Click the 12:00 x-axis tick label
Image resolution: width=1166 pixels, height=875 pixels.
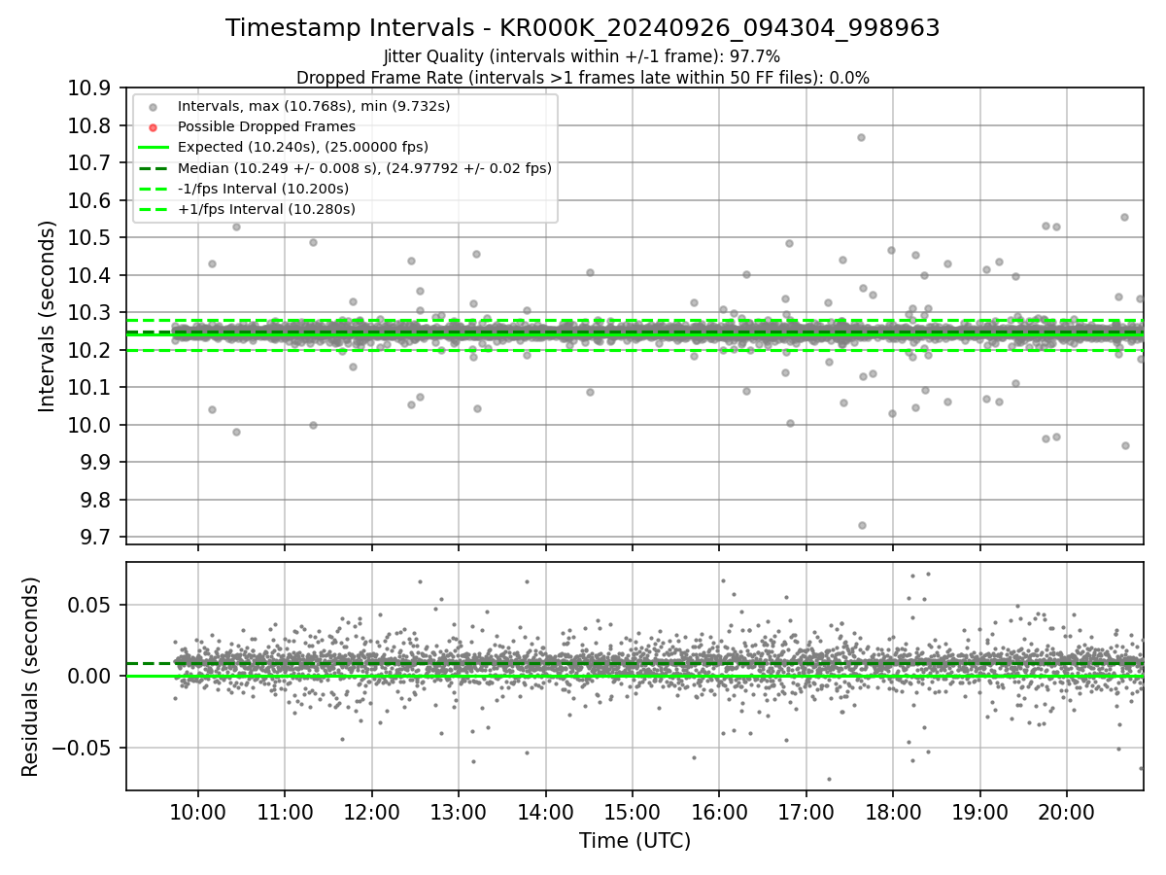coord(372,812)
